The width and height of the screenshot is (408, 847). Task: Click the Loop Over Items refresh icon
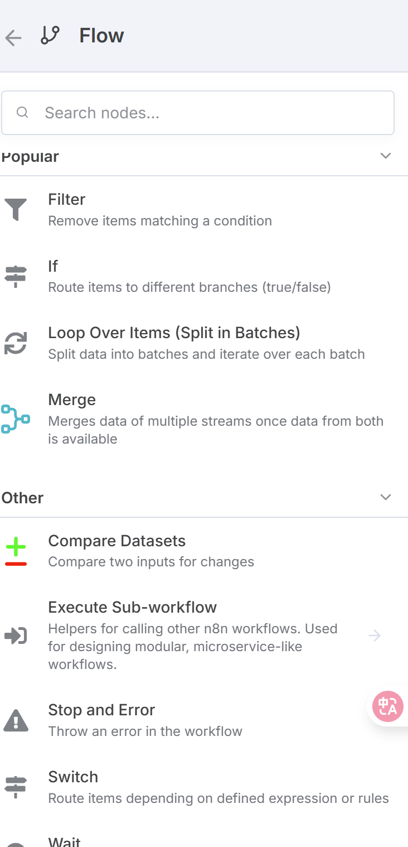(16, 343)
